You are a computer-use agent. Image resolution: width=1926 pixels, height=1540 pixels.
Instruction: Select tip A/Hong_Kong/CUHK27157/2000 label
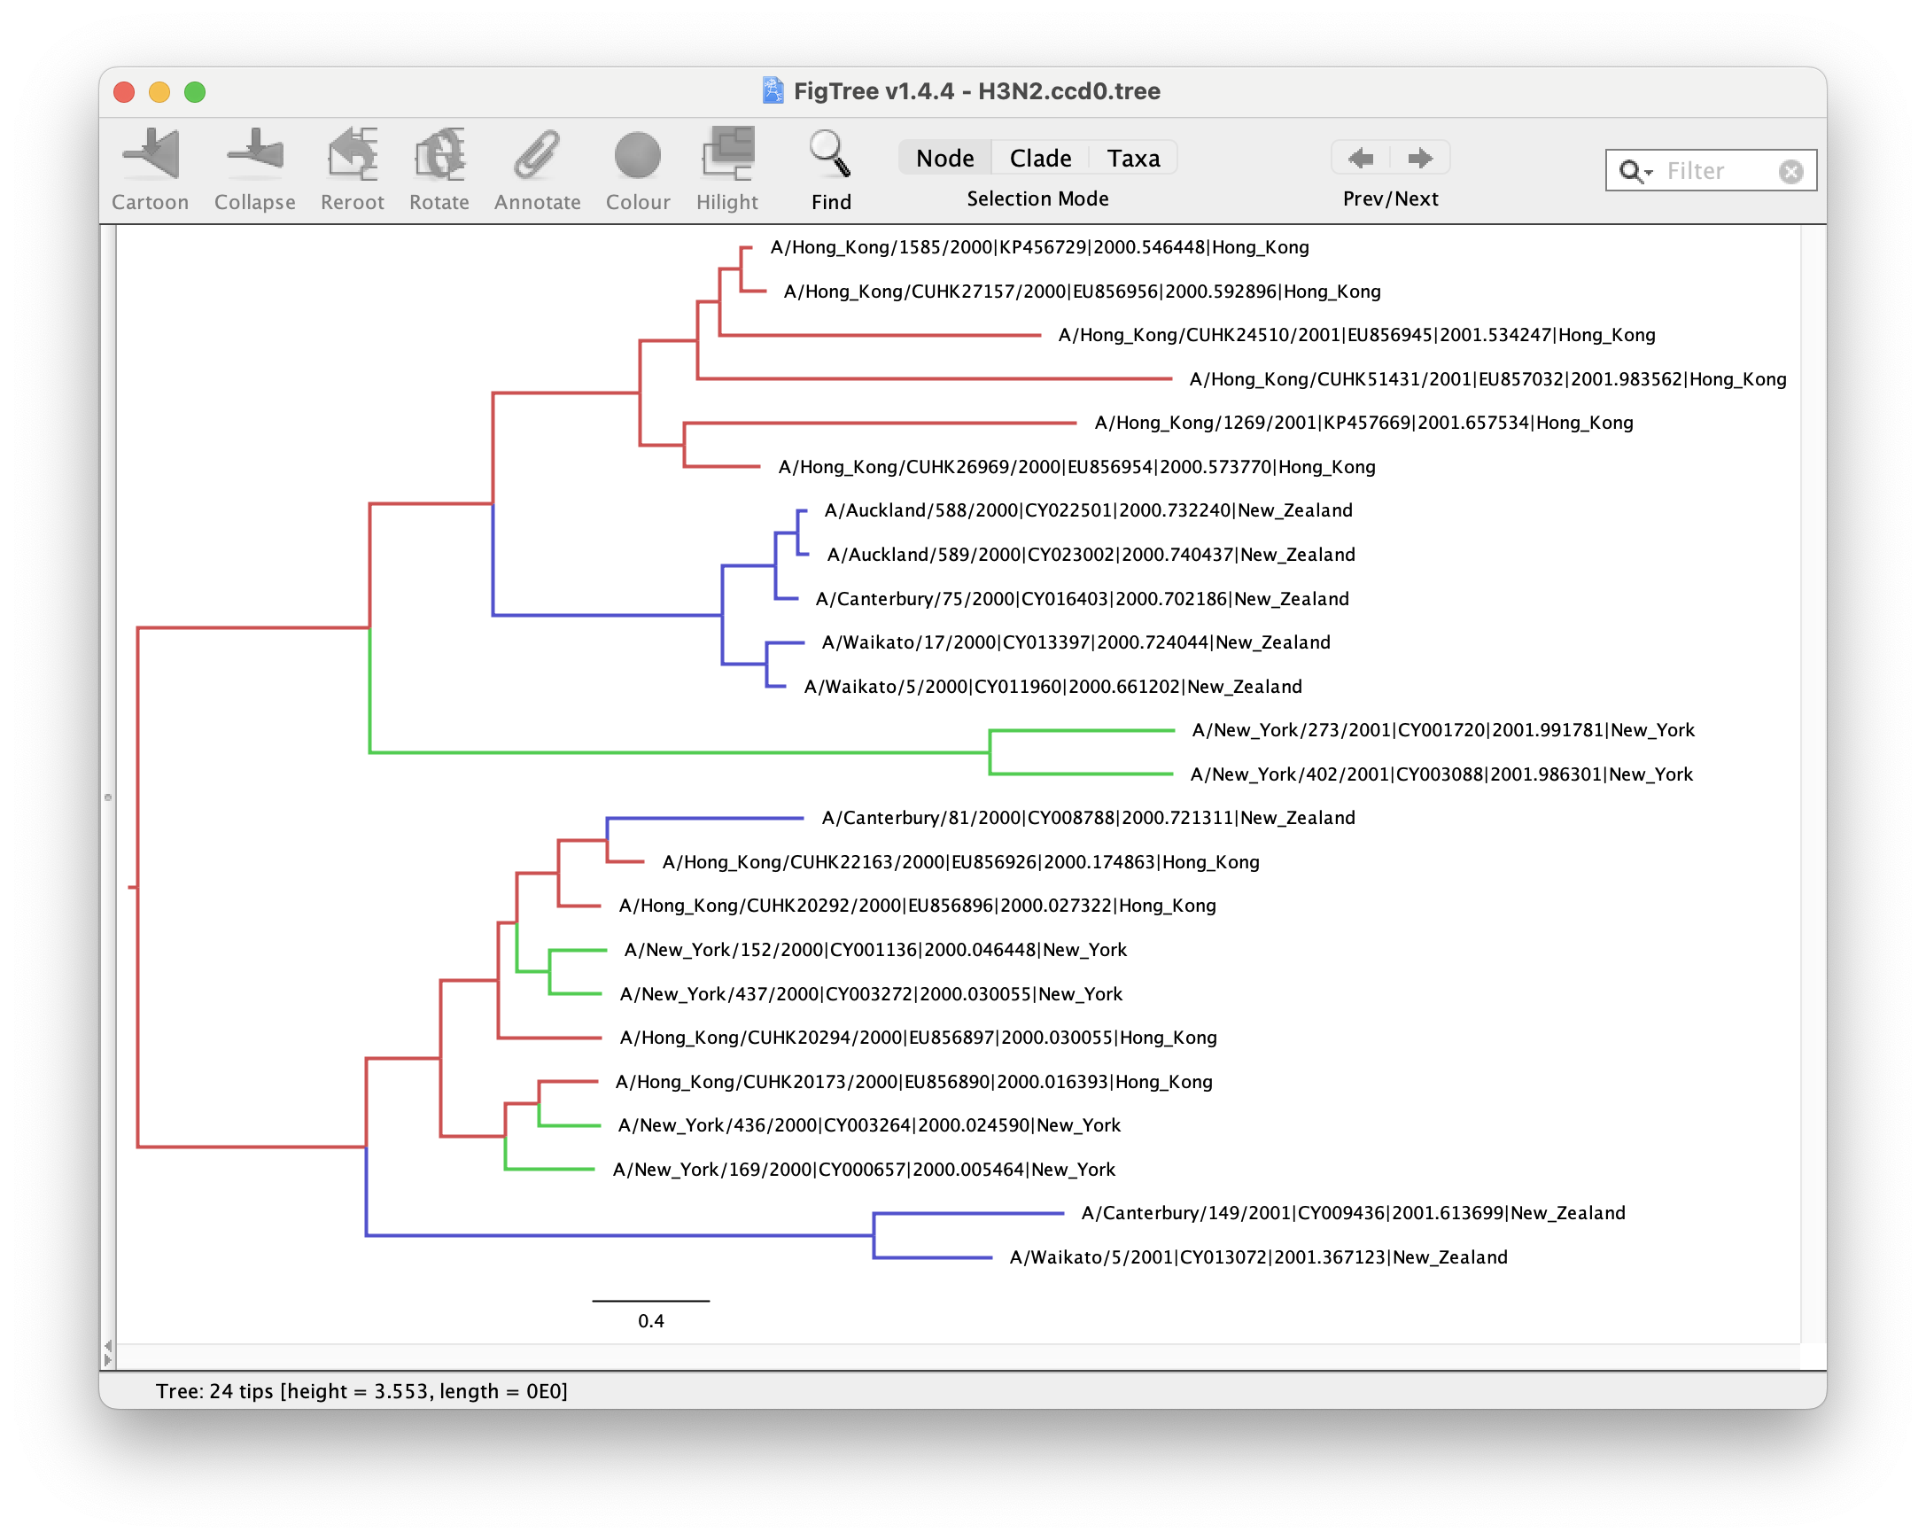point(1082,292)
